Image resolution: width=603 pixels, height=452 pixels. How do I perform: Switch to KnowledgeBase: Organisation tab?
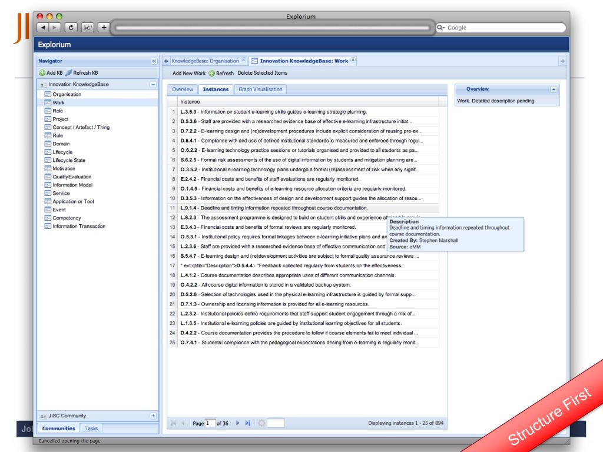coord(205,61)
